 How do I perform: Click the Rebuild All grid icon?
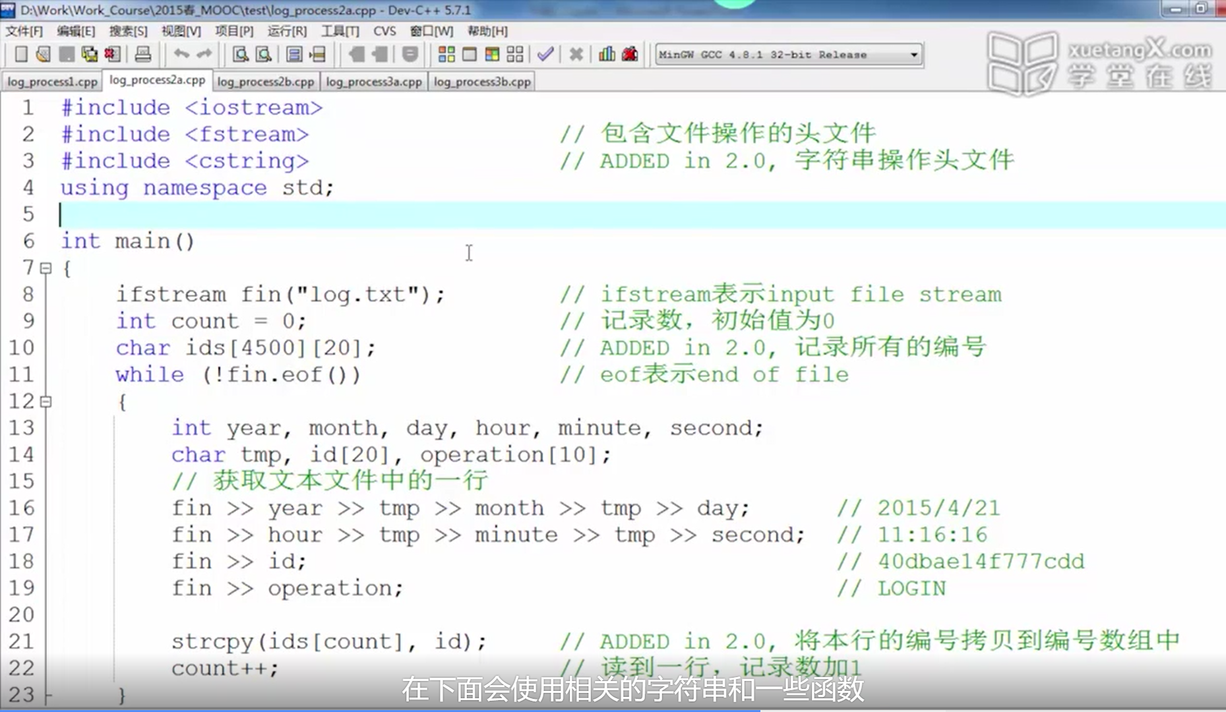pos(515,55)
